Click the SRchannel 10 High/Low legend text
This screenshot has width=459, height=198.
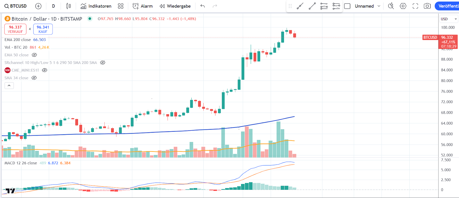point(51,63)
